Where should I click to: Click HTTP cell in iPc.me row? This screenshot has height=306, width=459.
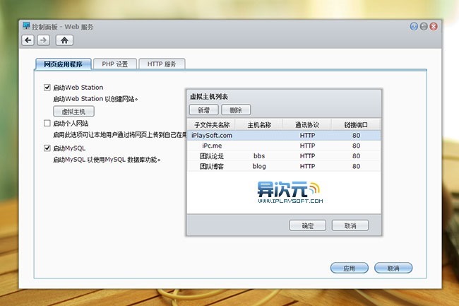click(x=307, y=146)
